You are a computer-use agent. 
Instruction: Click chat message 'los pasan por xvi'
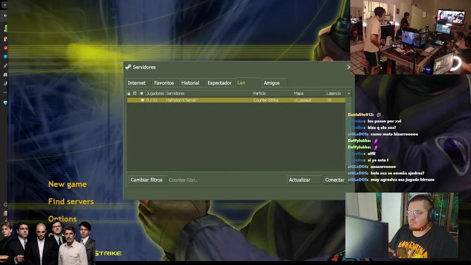(x=384, y=121)
